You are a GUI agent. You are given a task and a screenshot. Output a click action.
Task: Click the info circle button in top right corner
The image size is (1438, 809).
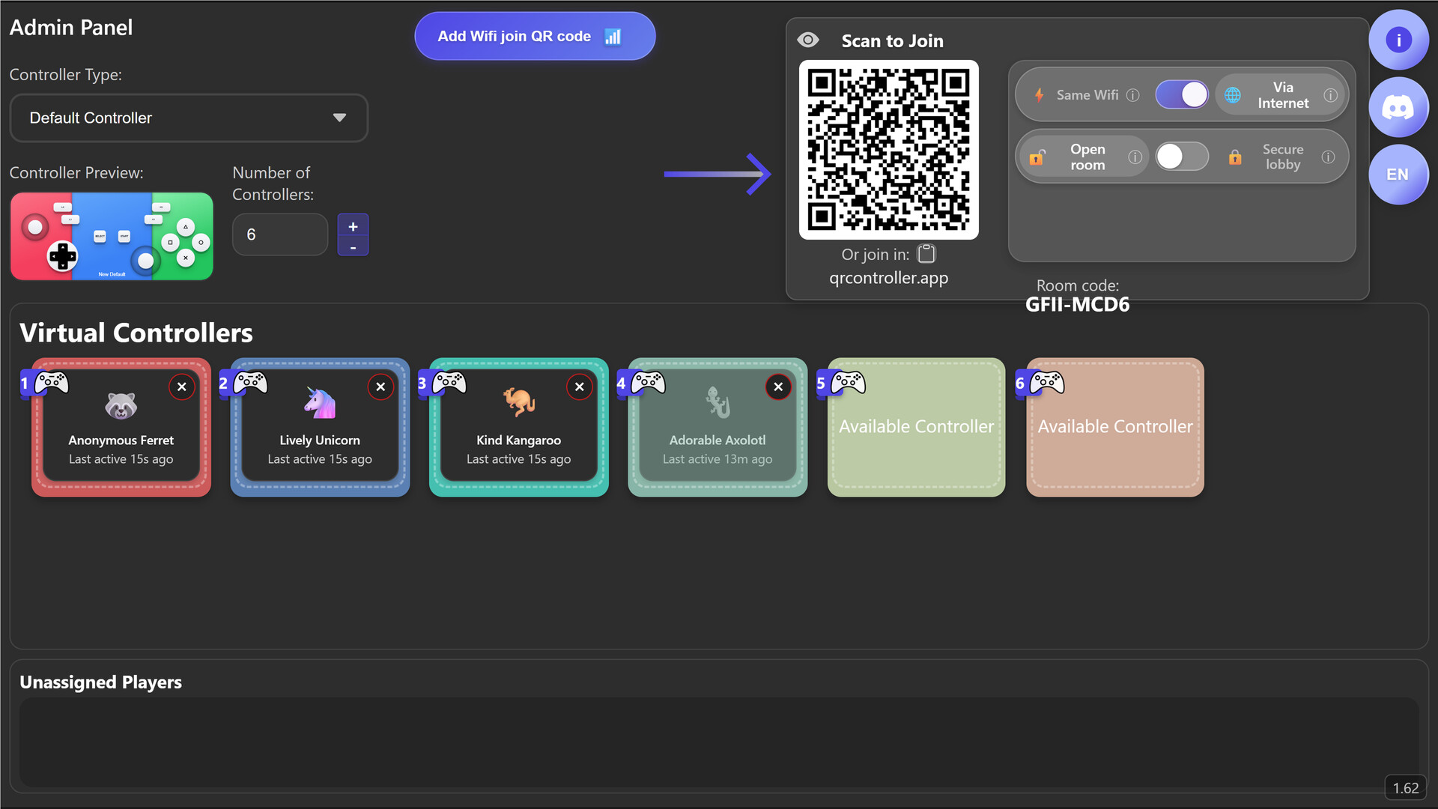pos(1398,40)
